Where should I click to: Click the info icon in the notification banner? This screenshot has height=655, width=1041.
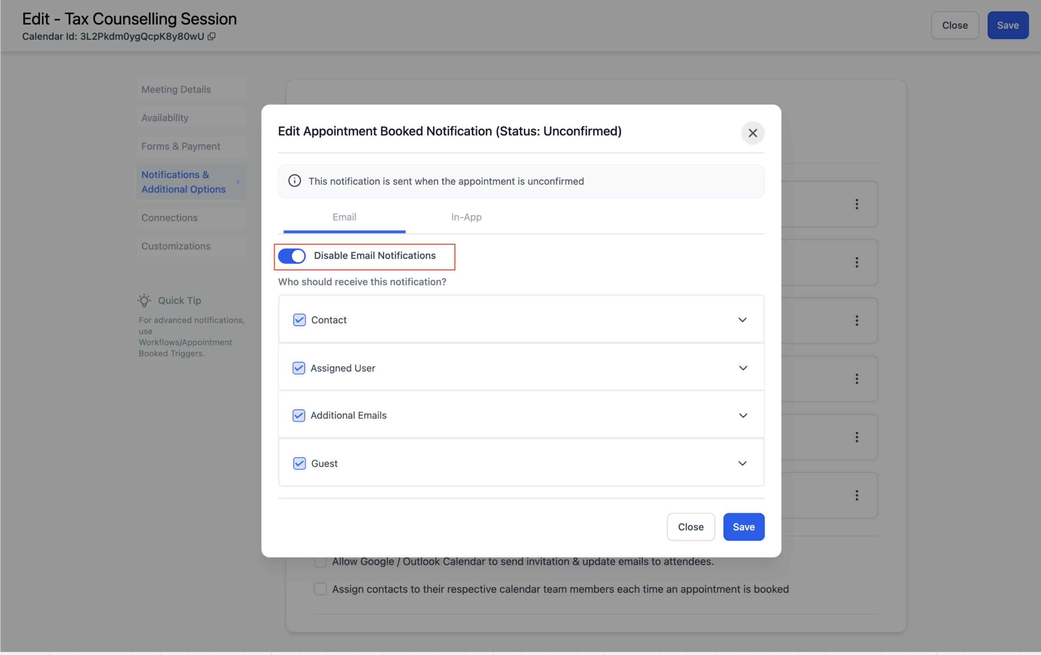pos(294,181)
